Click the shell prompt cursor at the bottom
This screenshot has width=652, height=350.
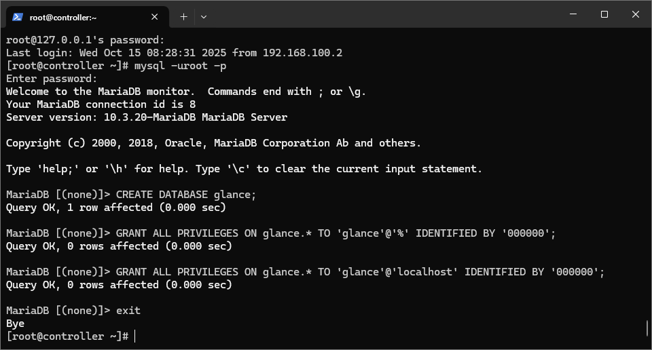[135, 336]
